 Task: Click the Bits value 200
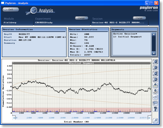87,34
